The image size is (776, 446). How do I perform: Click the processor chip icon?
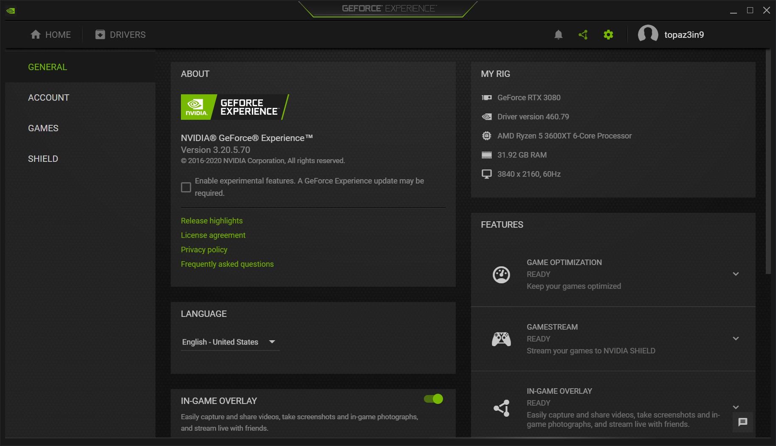(486, 136)
